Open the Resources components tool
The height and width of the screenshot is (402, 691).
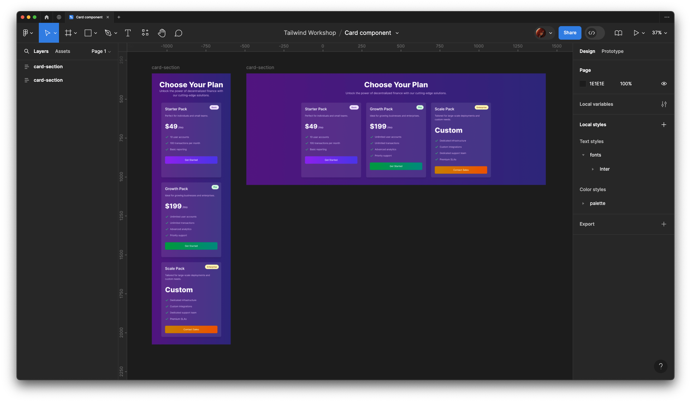tap(145, 33)
